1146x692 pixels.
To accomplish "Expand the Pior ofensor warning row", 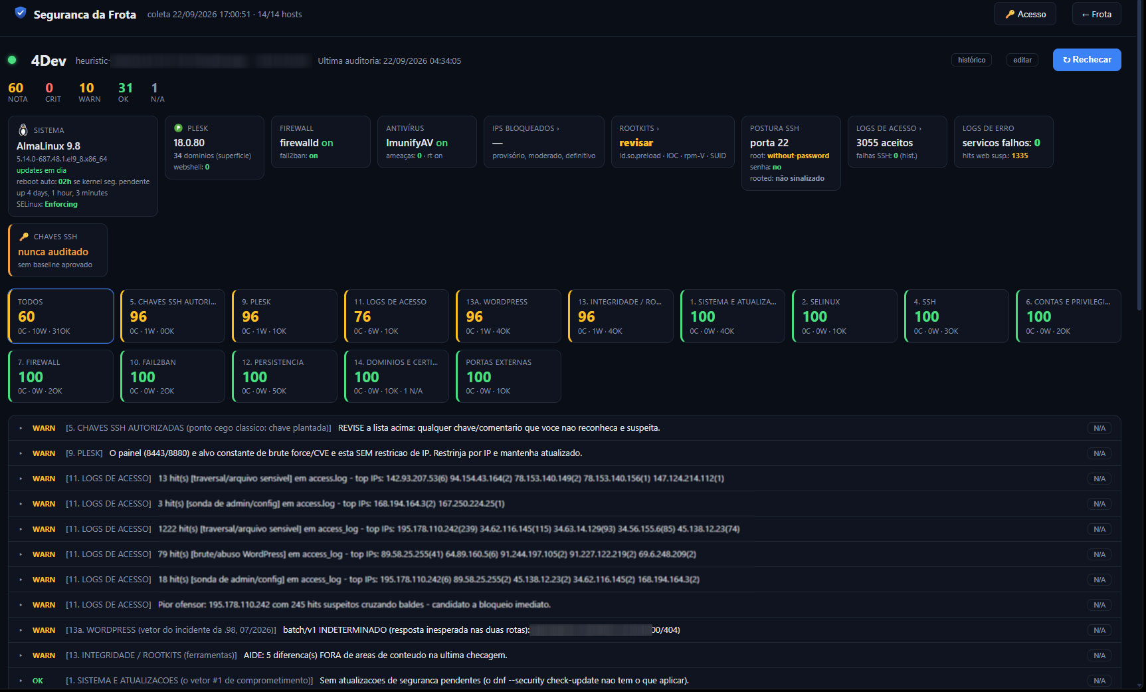I will coord(565,605).
